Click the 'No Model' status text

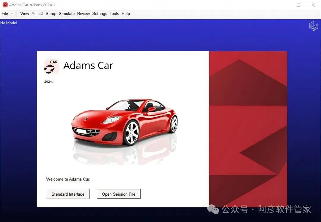tap(9, 23)
